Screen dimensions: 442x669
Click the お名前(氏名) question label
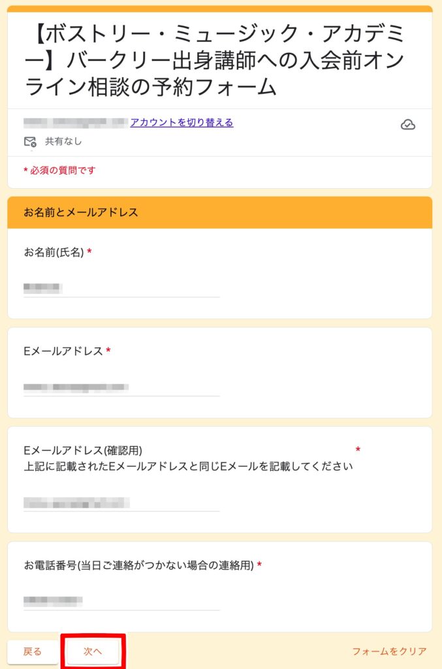(54, 252)
